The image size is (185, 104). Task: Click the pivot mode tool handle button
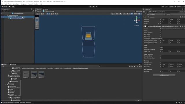tap(38, 14)
